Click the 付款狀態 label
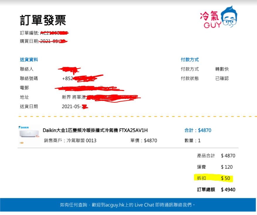Screen dimensions: 257x215 click(190, 78)
